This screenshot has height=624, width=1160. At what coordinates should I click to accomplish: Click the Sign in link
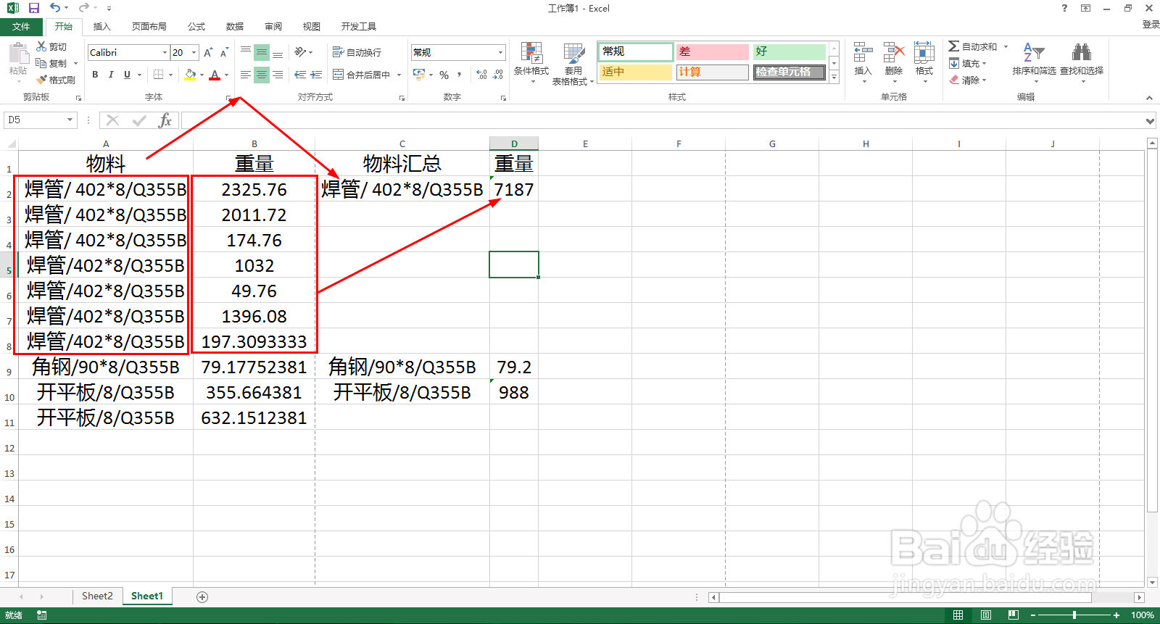[1151, 24]
